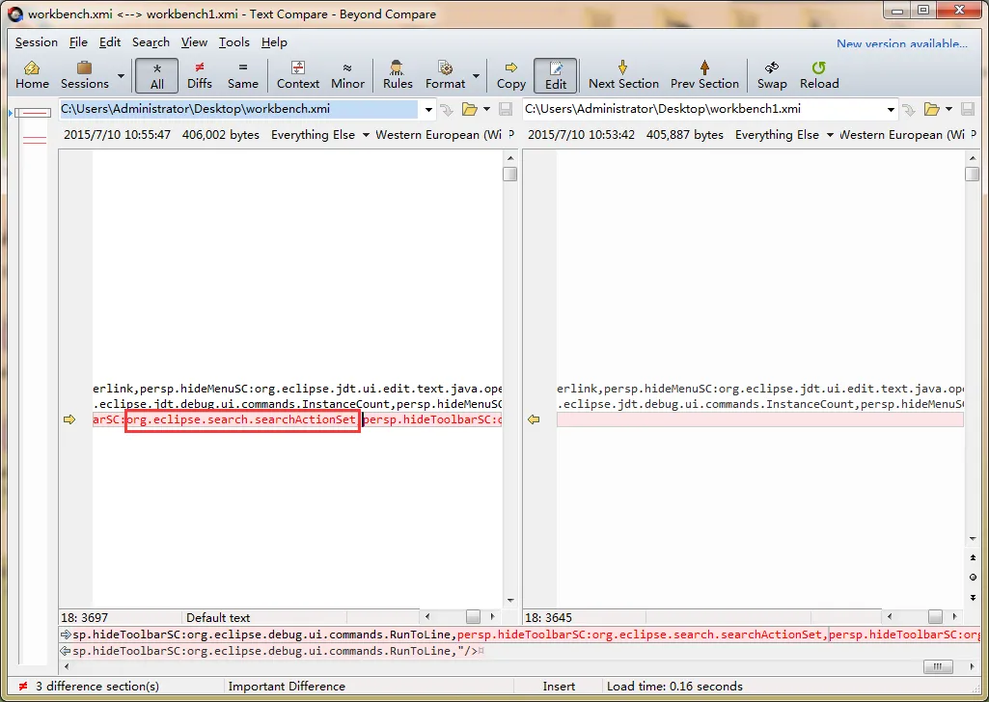Go to next difference in right pane
This screenshot has height=702, width=989.
pyautogui.click(x=973, y=598)
